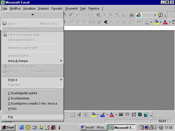Apply the Currency style icon

coord(99,22)
